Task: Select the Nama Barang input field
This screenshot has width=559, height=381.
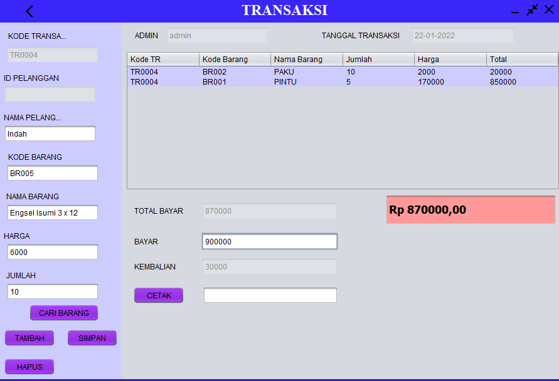Action: 53,212
